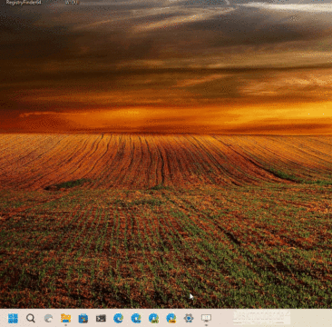Open taskbar Search magnifier
Viewport: 332px width, 327px height.
click(x=31, y=318)
